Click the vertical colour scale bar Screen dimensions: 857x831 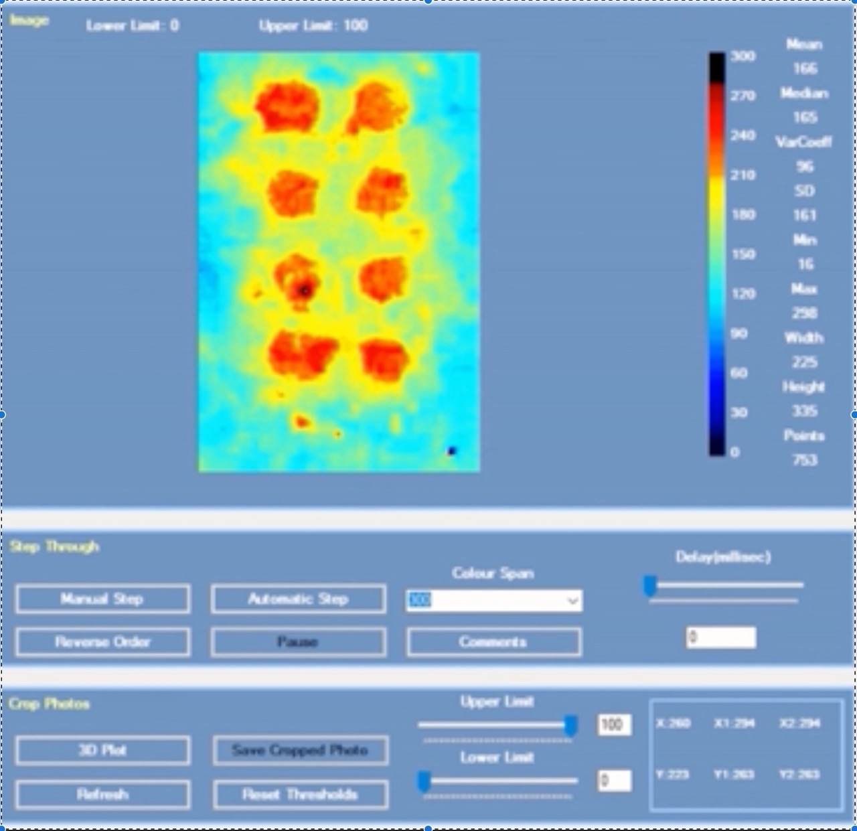[717, 254]
